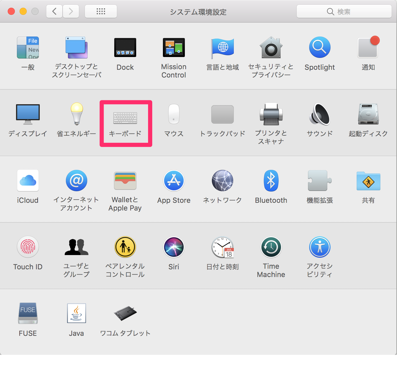Open App Store preferences
This screenshot has width=397, height=367.
click(x=174, y=181)
